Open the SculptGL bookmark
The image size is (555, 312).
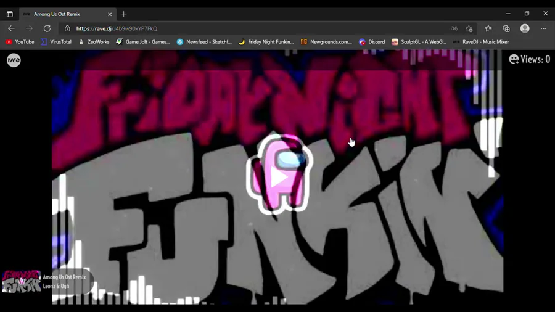[x=419, y=42]
